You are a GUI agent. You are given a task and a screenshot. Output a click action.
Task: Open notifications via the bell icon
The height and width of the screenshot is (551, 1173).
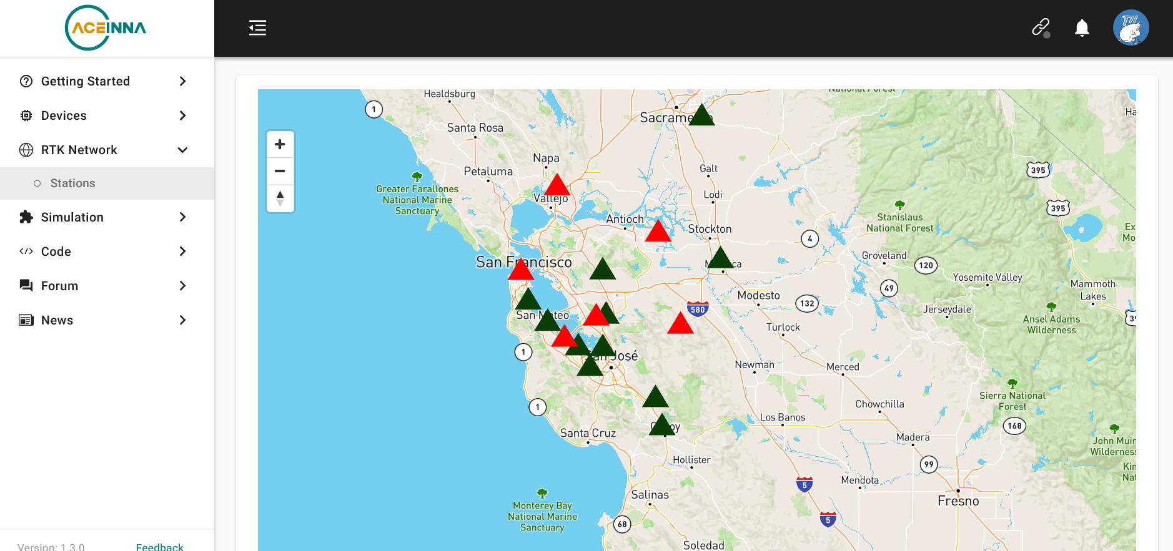tap(1082, 28)
